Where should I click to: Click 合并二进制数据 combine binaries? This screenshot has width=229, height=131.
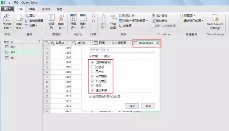pyautogui.click(x=164, y=26)
